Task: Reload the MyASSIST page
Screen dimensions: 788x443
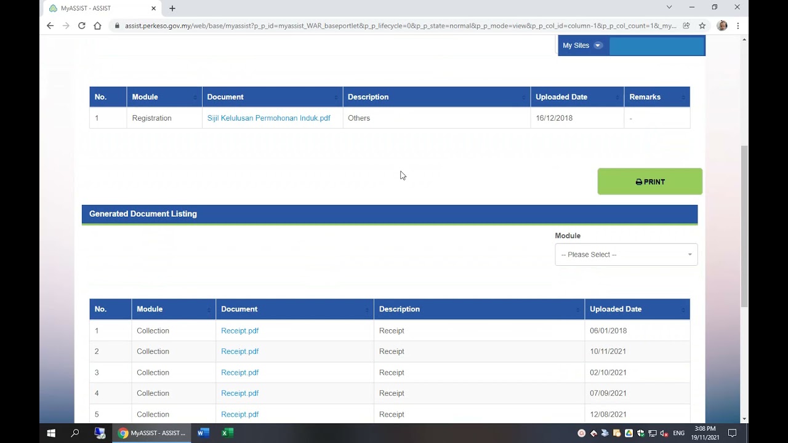Action: [x=81, y=26]
